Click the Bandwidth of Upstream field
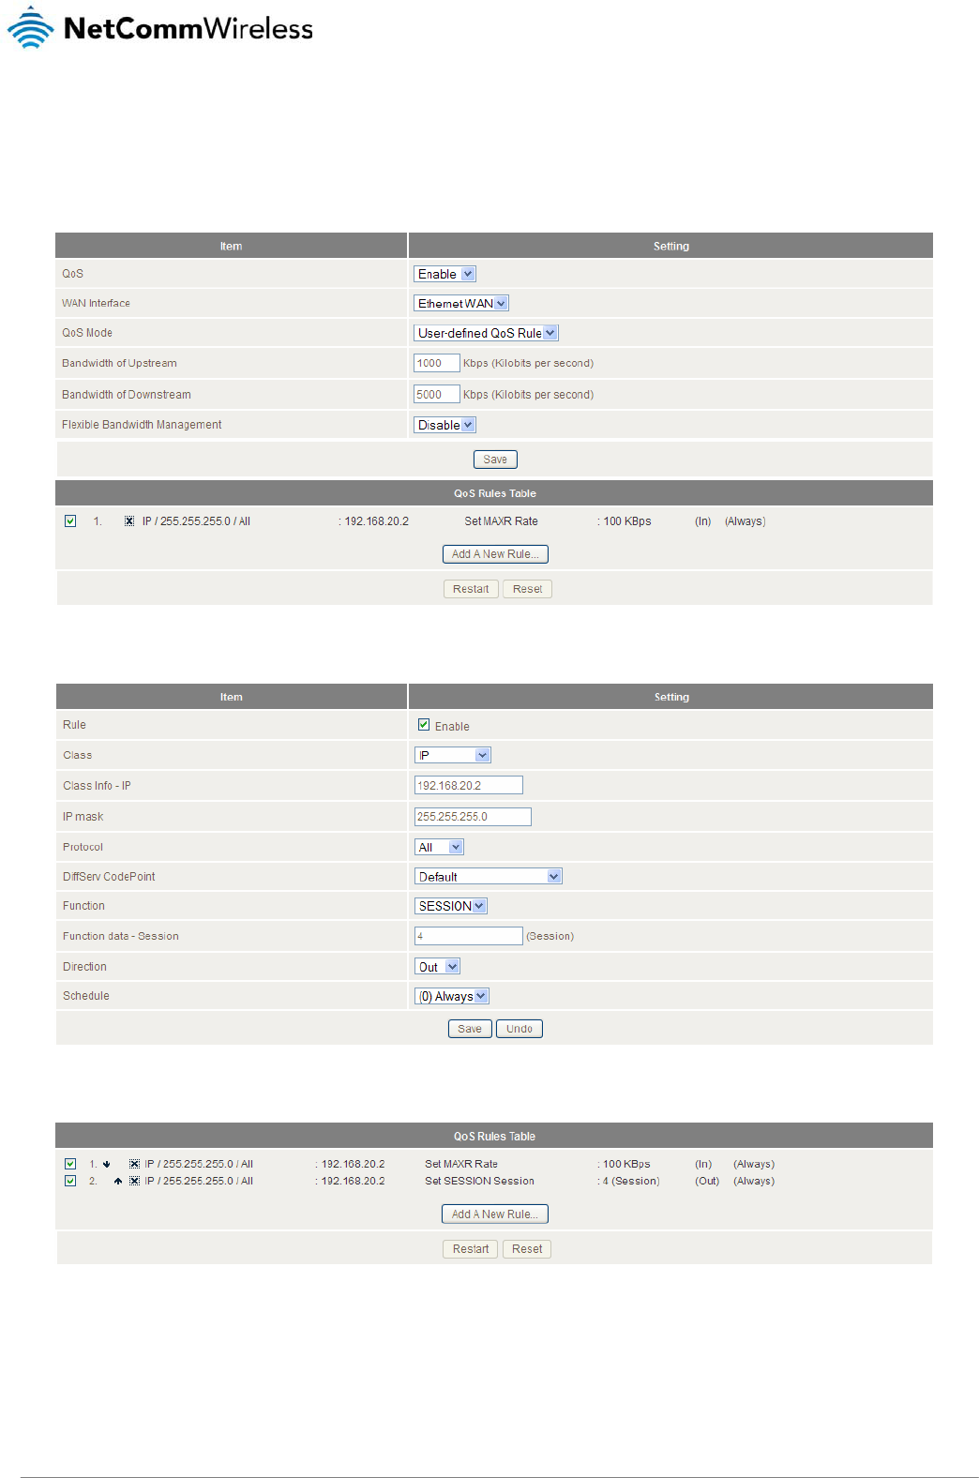The height and width of the screenshot is (1478, 979). point(437,363)
